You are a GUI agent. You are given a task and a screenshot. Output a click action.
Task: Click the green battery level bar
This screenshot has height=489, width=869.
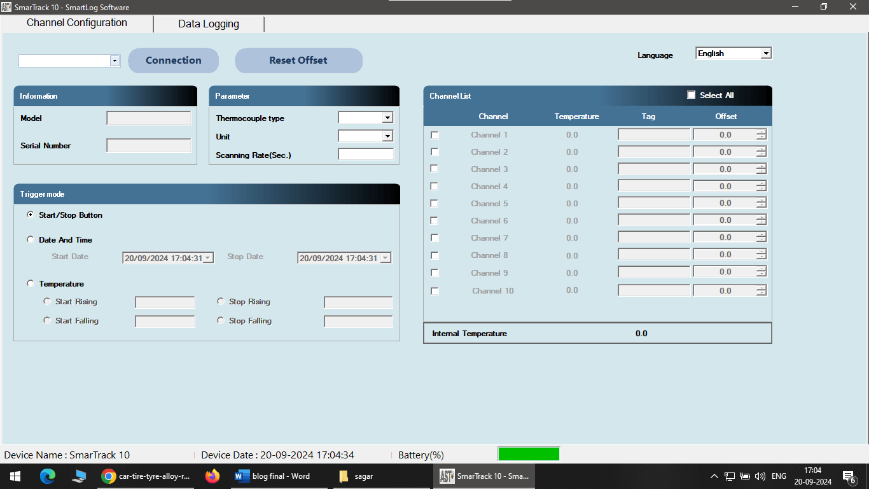[529, 454]
